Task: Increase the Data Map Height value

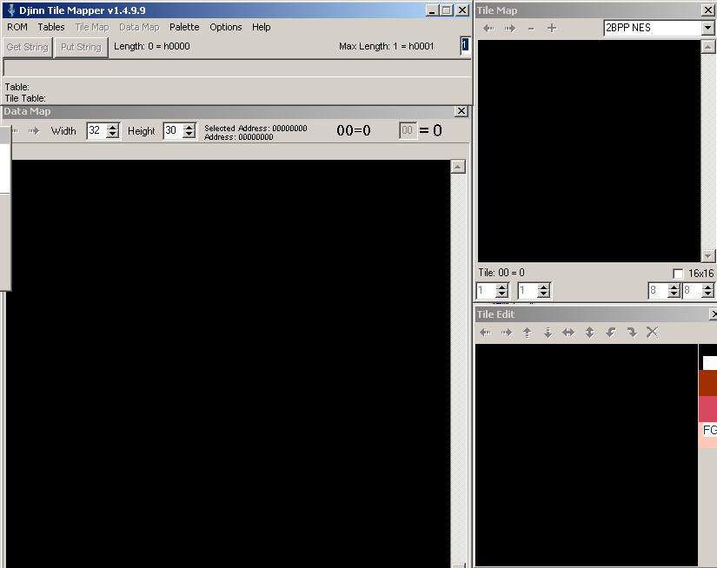Action: click(189, 127)
